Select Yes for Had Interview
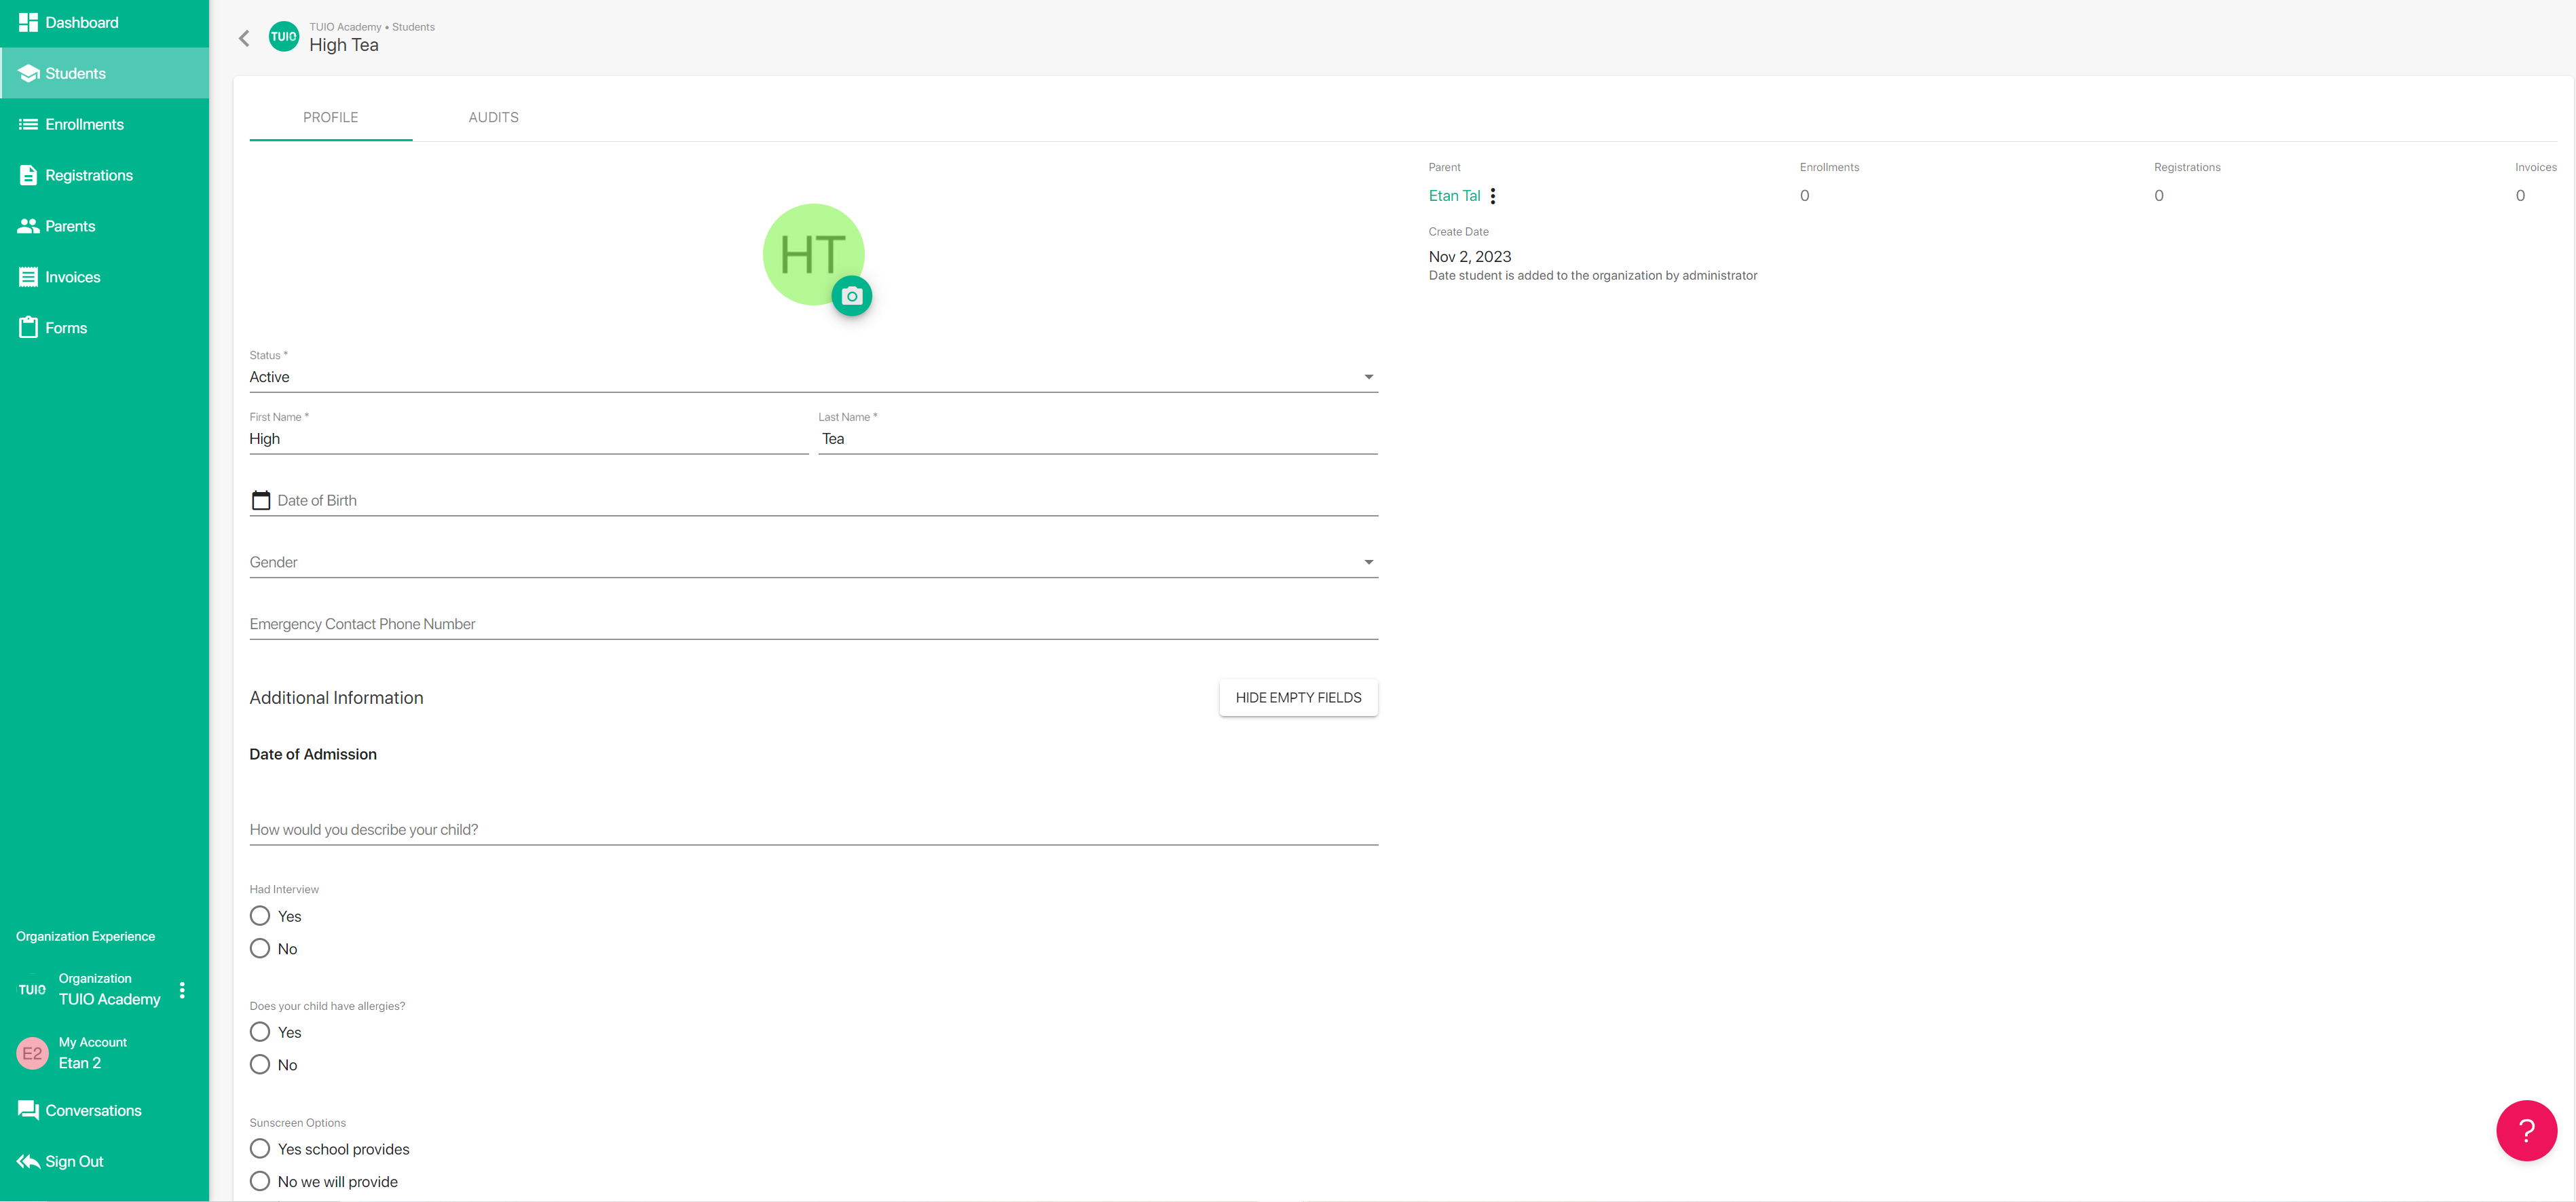 pyautogui.click(x=260, y=916)
